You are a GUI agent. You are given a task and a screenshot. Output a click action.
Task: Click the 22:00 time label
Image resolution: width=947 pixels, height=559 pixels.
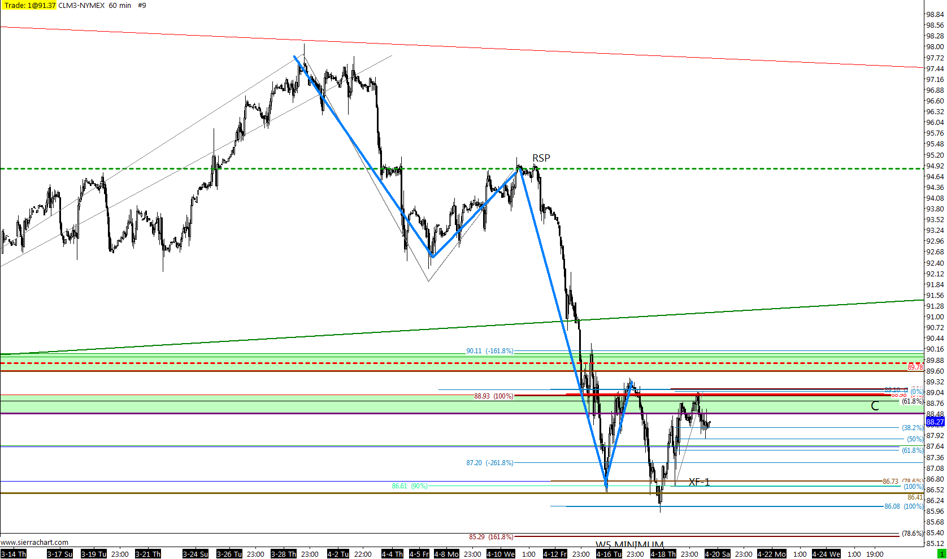(363, 554)
